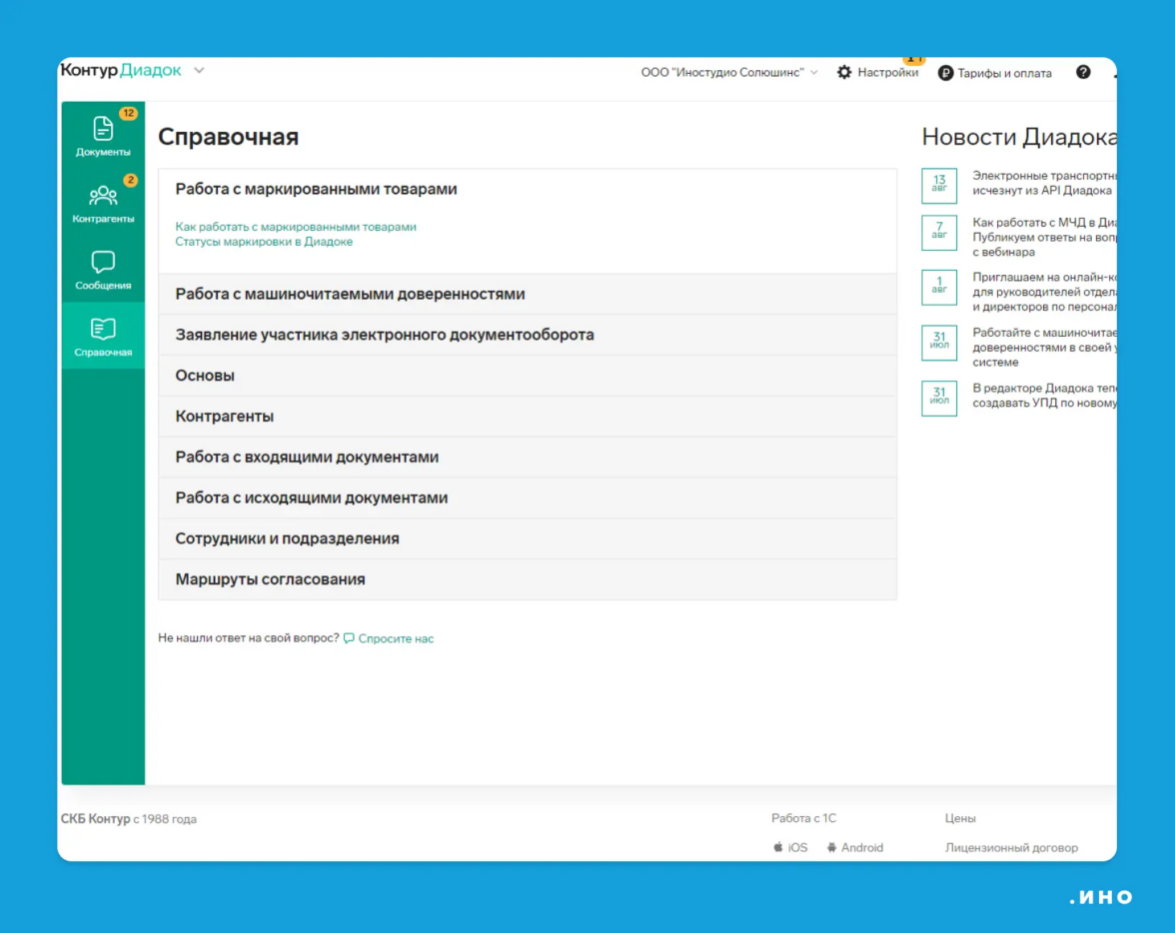Viewport: 1175px width, 933px height.
Task: Click the 7 авг news date badge
Action: [x=939, y=233]
